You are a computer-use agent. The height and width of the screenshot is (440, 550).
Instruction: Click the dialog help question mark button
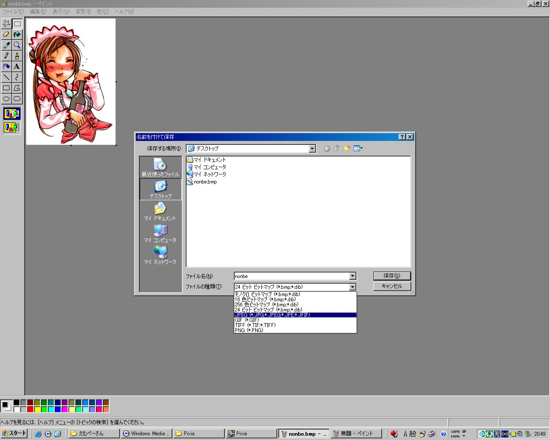click(x=402, y=137)
